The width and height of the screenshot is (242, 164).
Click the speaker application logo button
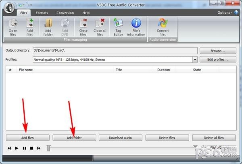tap(9, 8)
